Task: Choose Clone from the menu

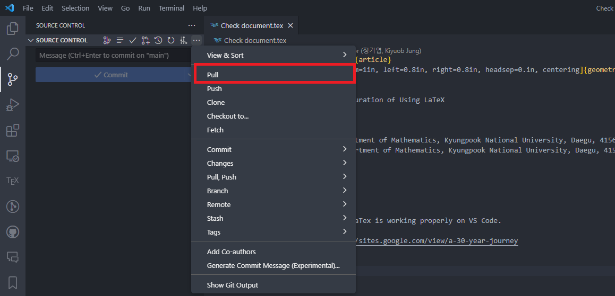Action: 274,102
